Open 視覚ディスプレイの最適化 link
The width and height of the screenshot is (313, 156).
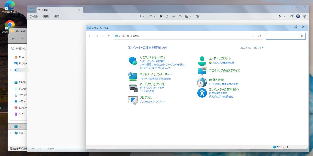click(x=221, y=96)
